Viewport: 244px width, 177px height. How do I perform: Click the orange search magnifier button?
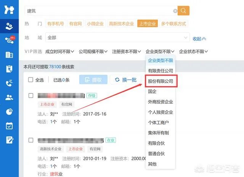click(183, 11)
